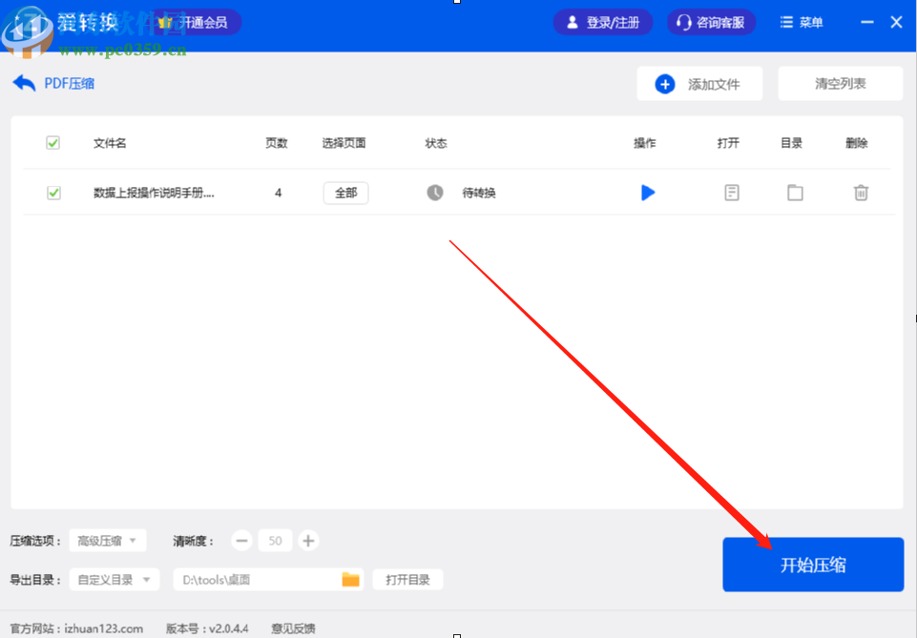Start converting the file with the play icon

click(648, 193)
